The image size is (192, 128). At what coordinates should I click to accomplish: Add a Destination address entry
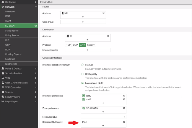click(87, 40)
